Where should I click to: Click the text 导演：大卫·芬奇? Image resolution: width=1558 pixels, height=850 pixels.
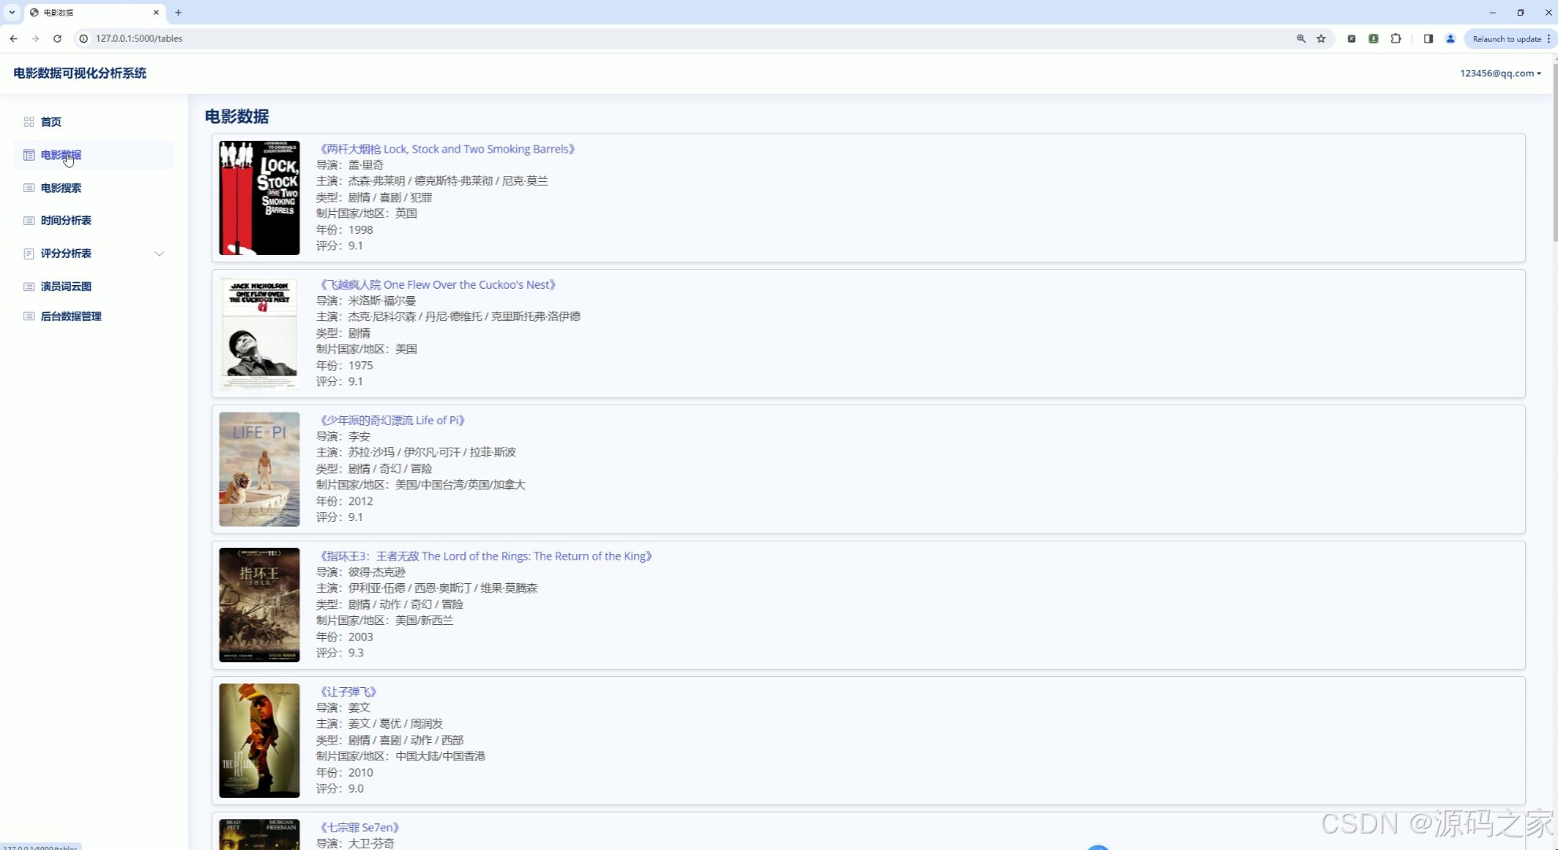356,844
